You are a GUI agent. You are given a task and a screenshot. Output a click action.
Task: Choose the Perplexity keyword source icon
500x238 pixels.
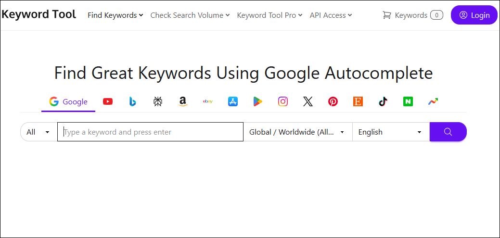point(157,101)
